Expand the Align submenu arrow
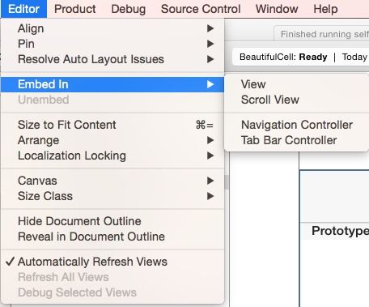 click(210, 28)
